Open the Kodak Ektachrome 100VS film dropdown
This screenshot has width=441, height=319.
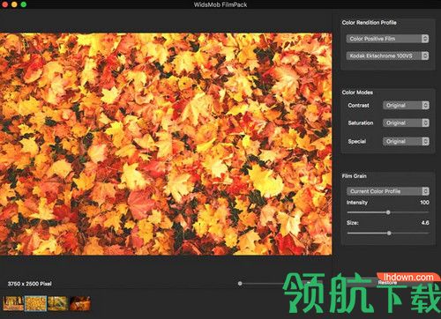pos(387,56)
